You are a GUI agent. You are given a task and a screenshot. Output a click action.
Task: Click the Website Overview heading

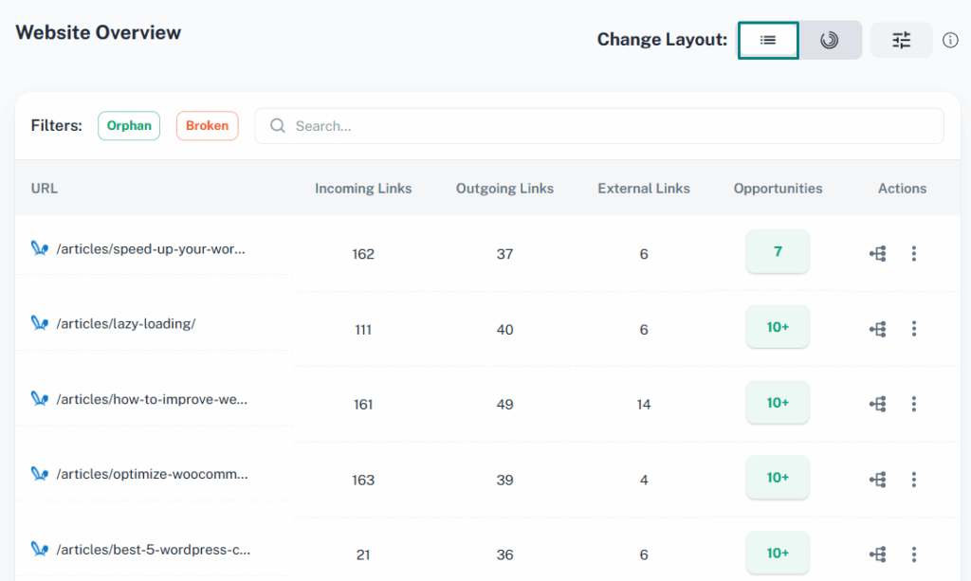pos(98,32)
